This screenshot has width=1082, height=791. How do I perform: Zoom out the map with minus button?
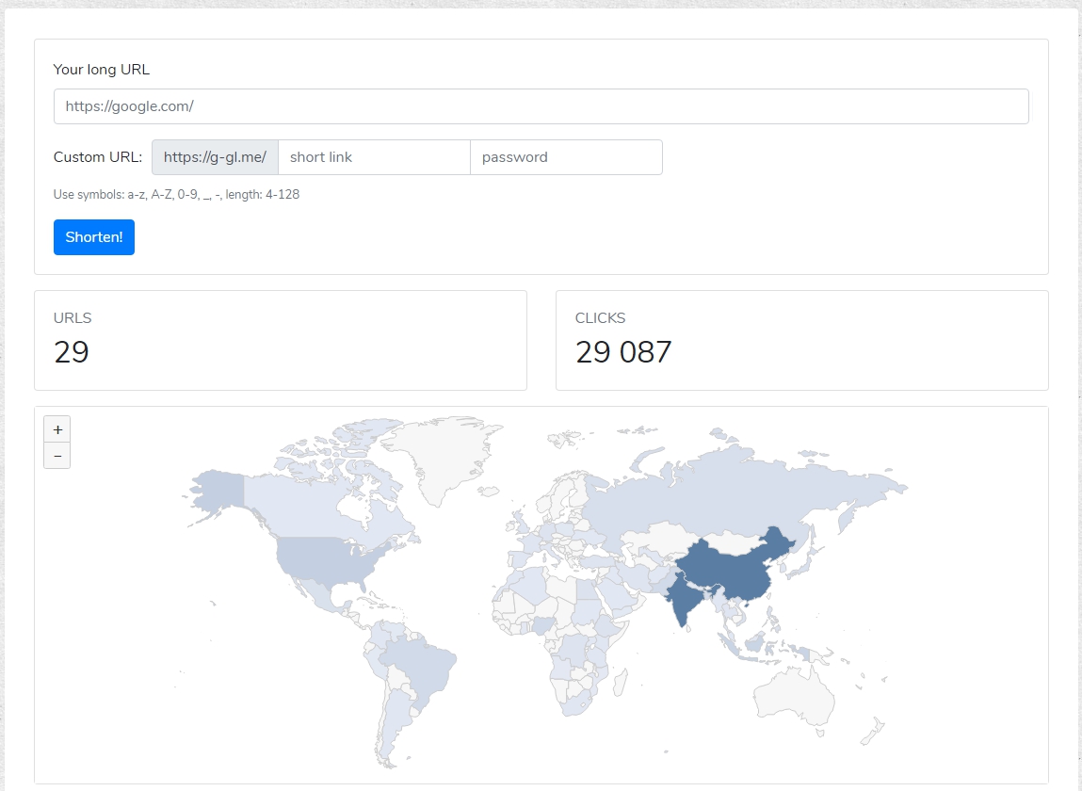(57, 456)
